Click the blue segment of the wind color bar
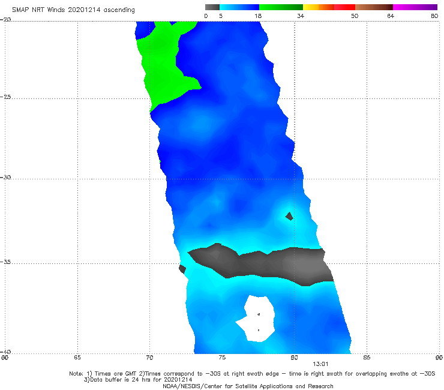The height and width of the screenshot is (390, 444). pos(239,7)
